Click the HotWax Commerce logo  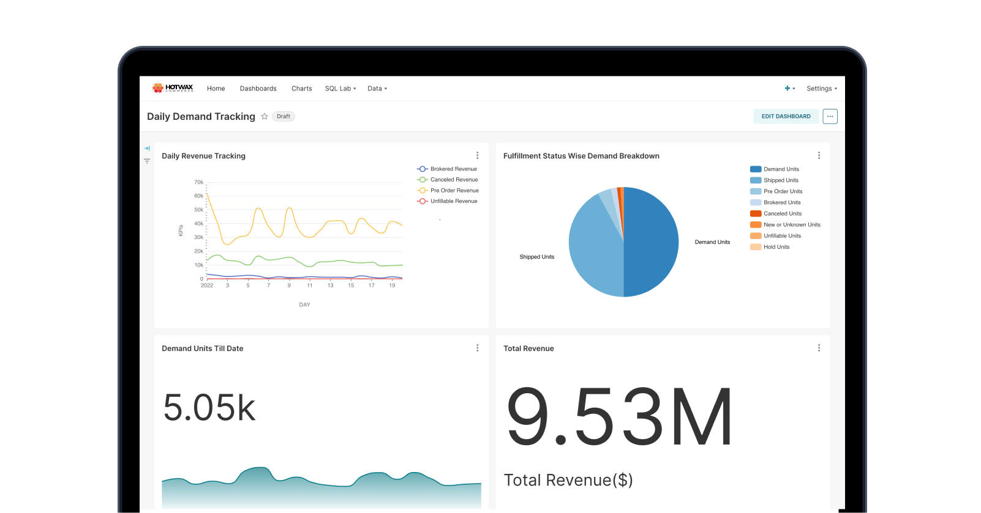pos(173,88)
